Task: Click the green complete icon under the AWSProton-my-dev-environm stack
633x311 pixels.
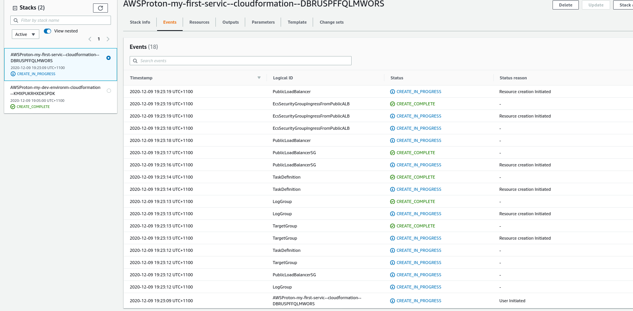Action: [x=13, y=107]
